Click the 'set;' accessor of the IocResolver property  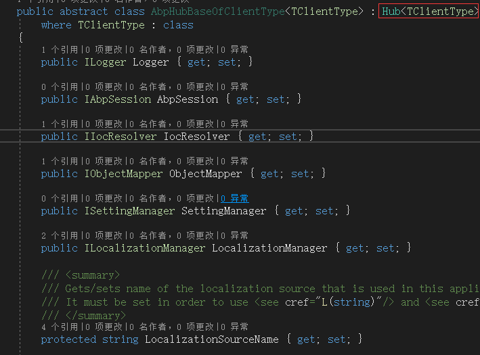pyautogui.click(x=290, y=137)
